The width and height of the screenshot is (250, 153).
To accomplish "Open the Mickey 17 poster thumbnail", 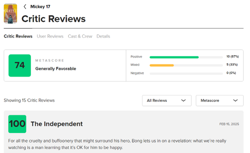I will coord(11,14).
